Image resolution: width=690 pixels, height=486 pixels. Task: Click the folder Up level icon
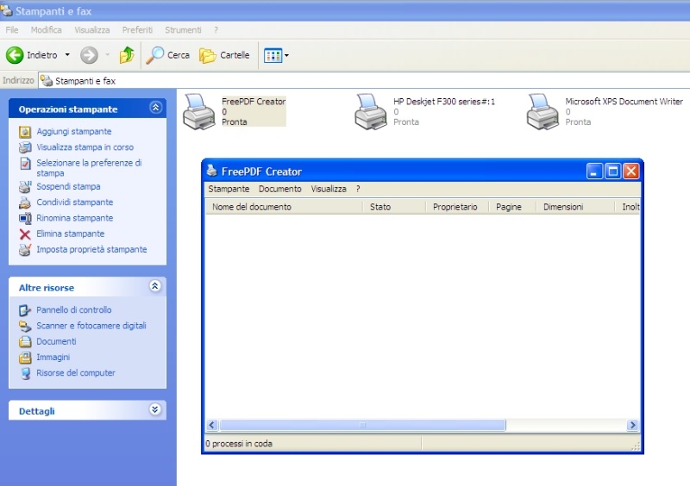tap(127, 55)
